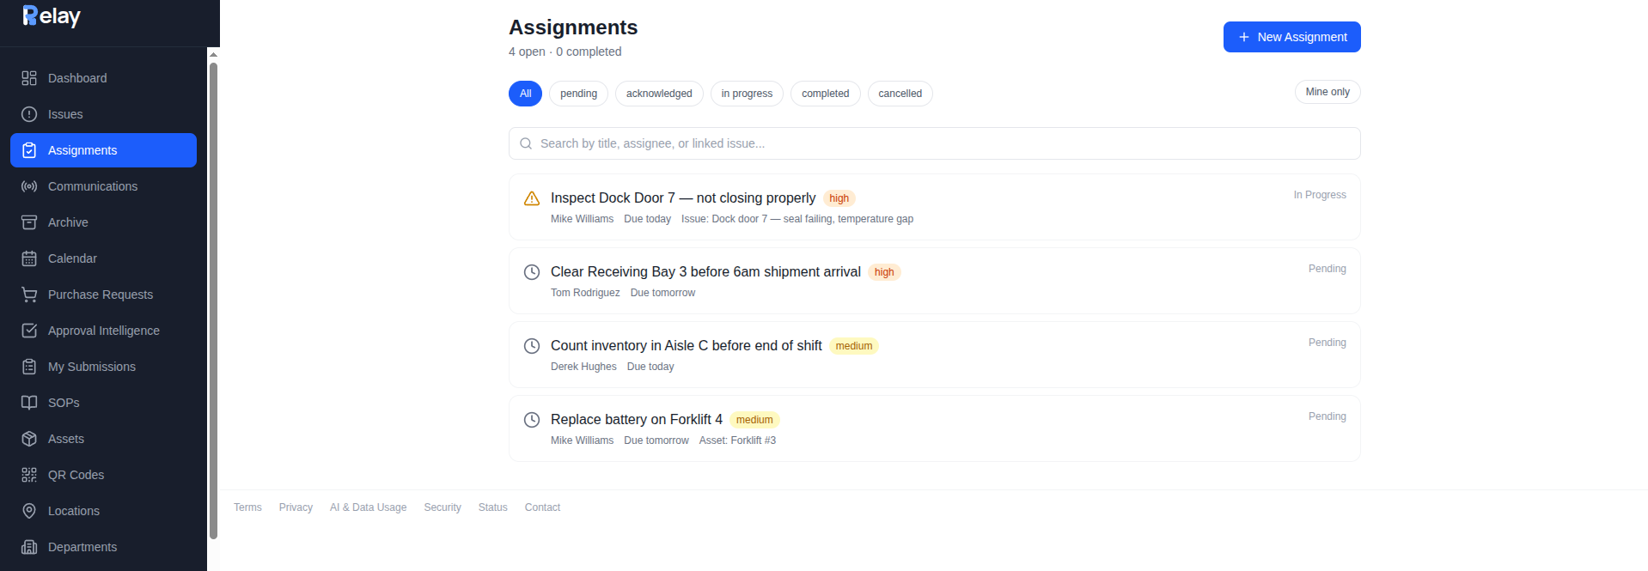The image size is (1648, 571).
Task: Click the Locations pin icon
Action: pyautogui.click(x=29, y=511)
